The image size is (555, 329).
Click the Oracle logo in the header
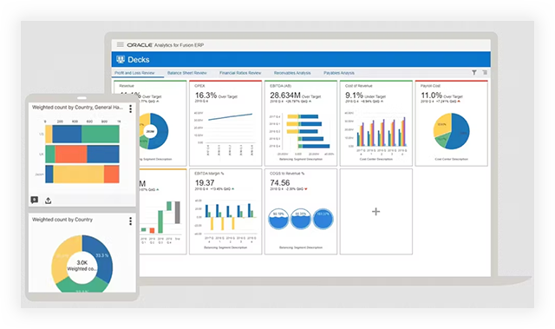pos(140,45)
